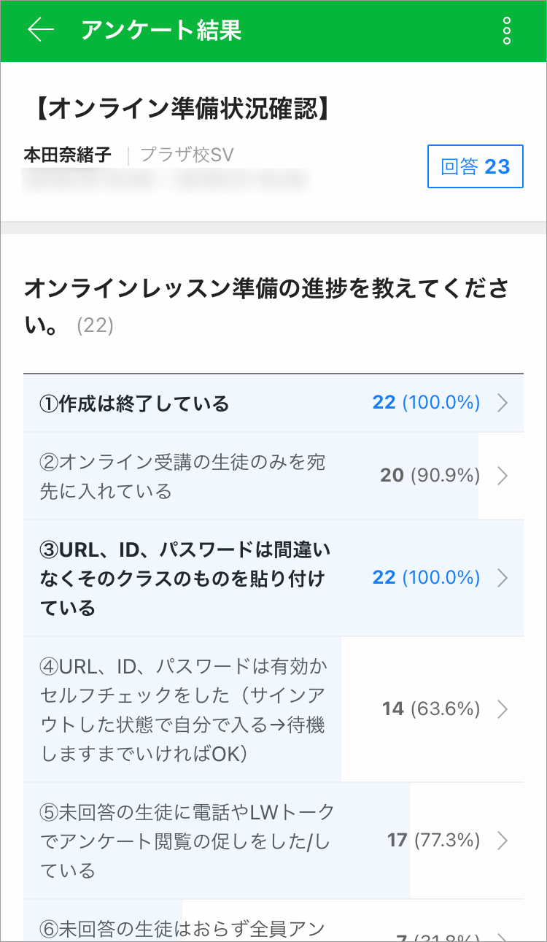Open the 回答 23 responses button
This screenshot has height=942, width=547.
(475, 166)
